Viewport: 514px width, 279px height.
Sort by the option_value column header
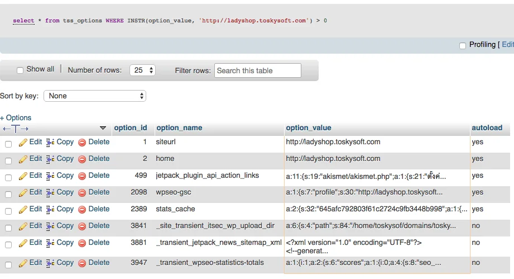point(309,127)
